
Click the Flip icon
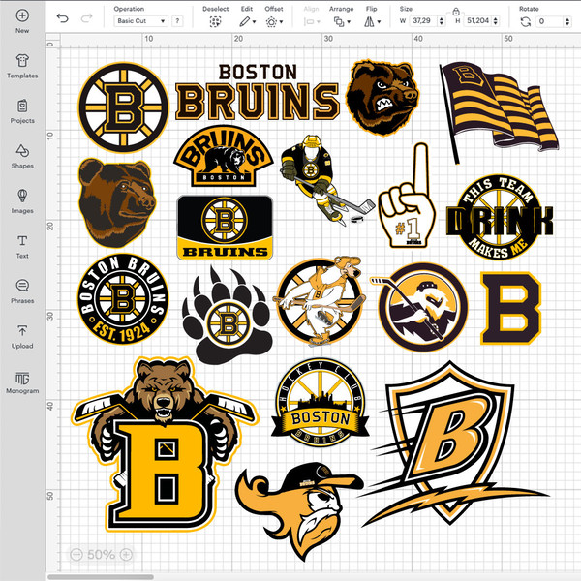click(369, 22)
